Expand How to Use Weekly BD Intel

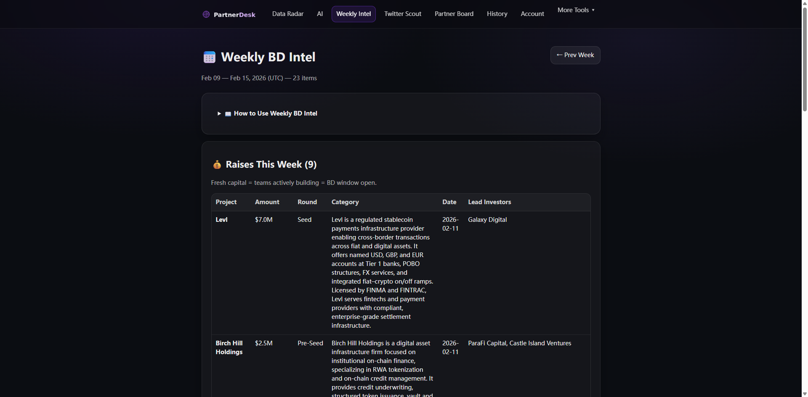267,113
